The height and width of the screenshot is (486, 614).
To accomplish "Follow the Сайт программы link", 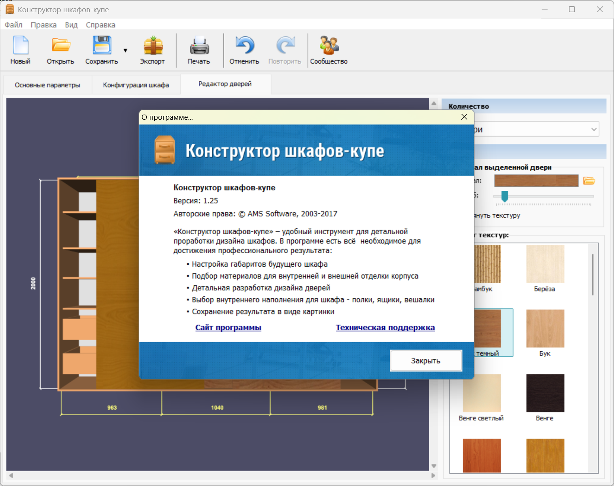I will 228,328.
